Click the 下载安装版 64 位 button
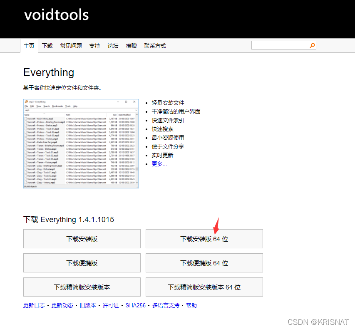Screen dimensions: 355x329 click(204, 239)
